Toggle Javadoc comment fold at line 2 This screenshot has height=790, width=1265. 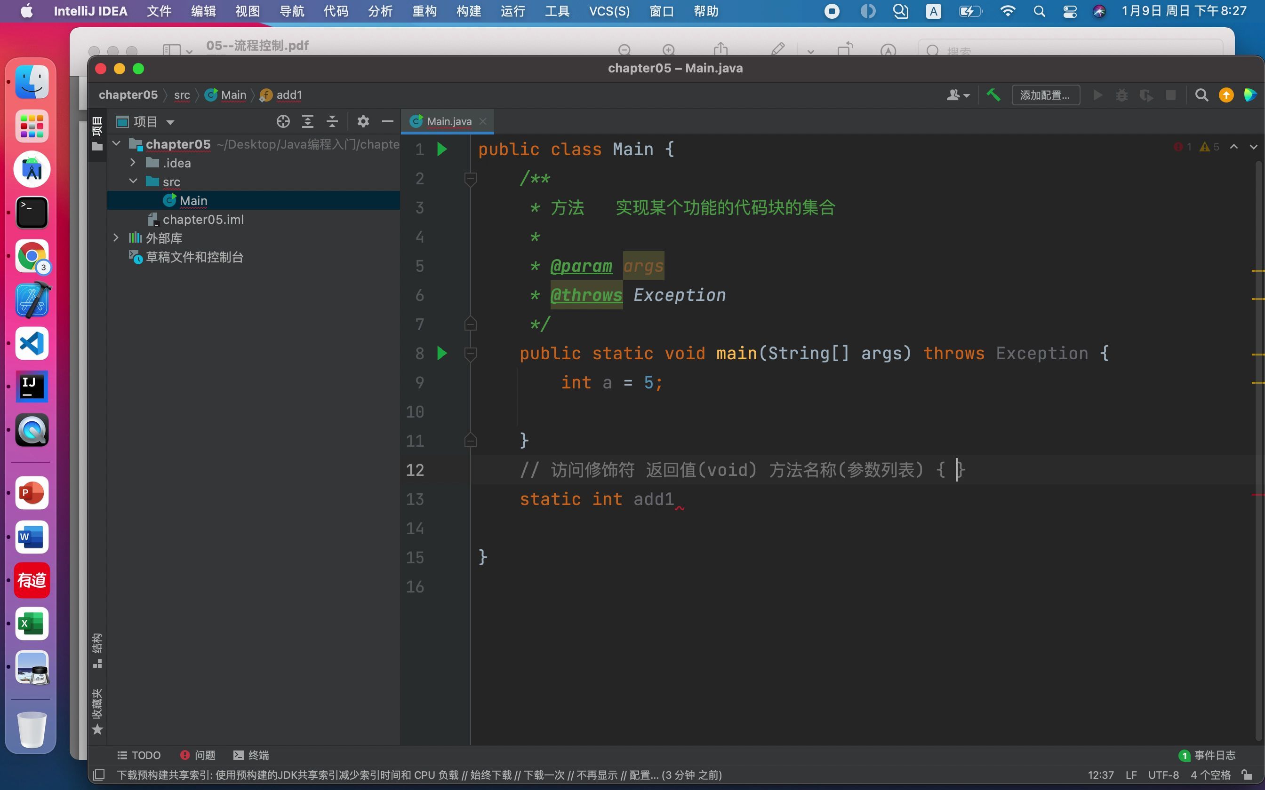click(x=470, y=179)
